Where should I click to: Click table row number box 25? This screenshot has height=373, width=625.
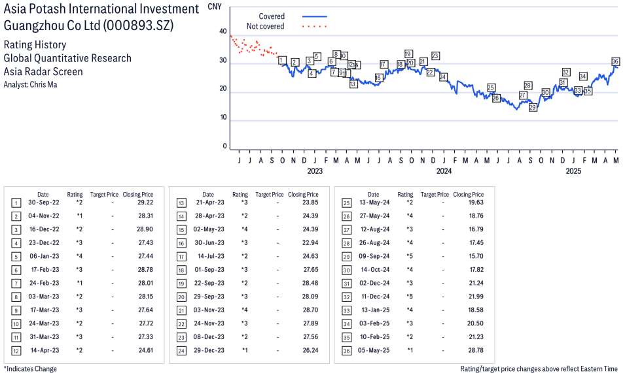coord(346,203)
